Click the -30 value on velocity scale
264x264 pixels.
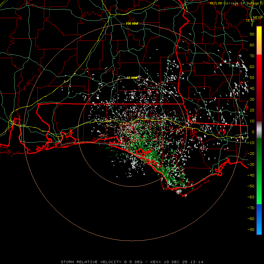click(x=251, y=164)
